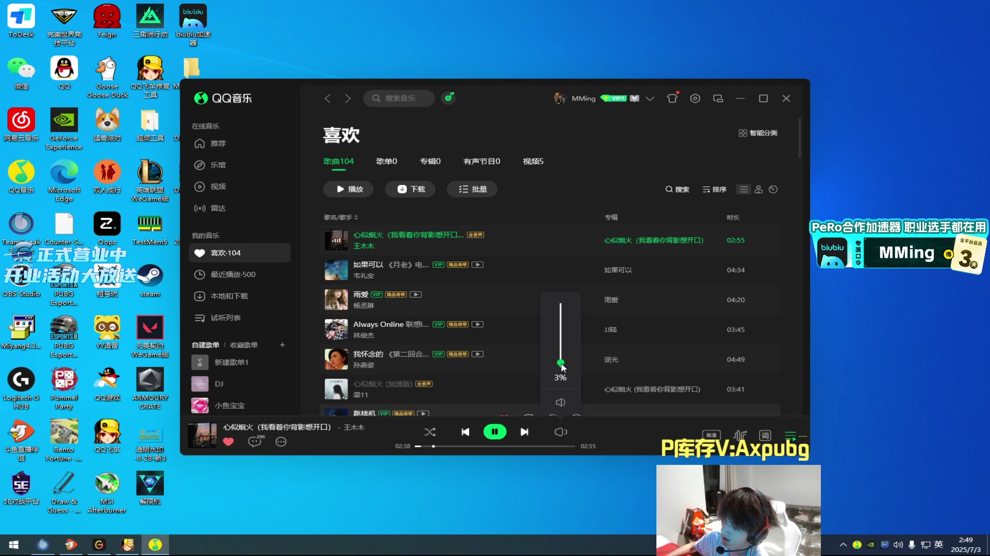Open the now-playing album cover thumbnail
This screenshot has width=990, height=556.
click(202, 435)
